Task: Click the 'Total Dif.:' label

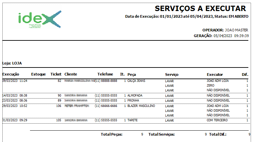Action: (x=218, y=134)
